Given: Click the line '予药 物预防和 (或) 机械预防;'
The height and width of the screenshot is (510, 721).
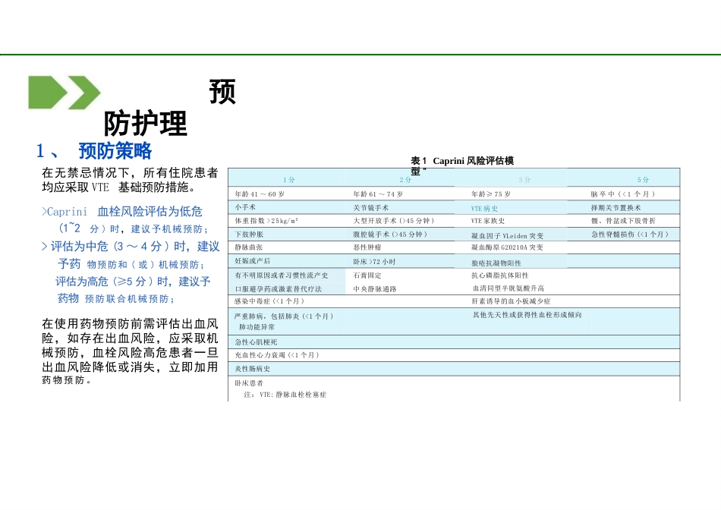Looking at the screenshot, I should 131,264.
